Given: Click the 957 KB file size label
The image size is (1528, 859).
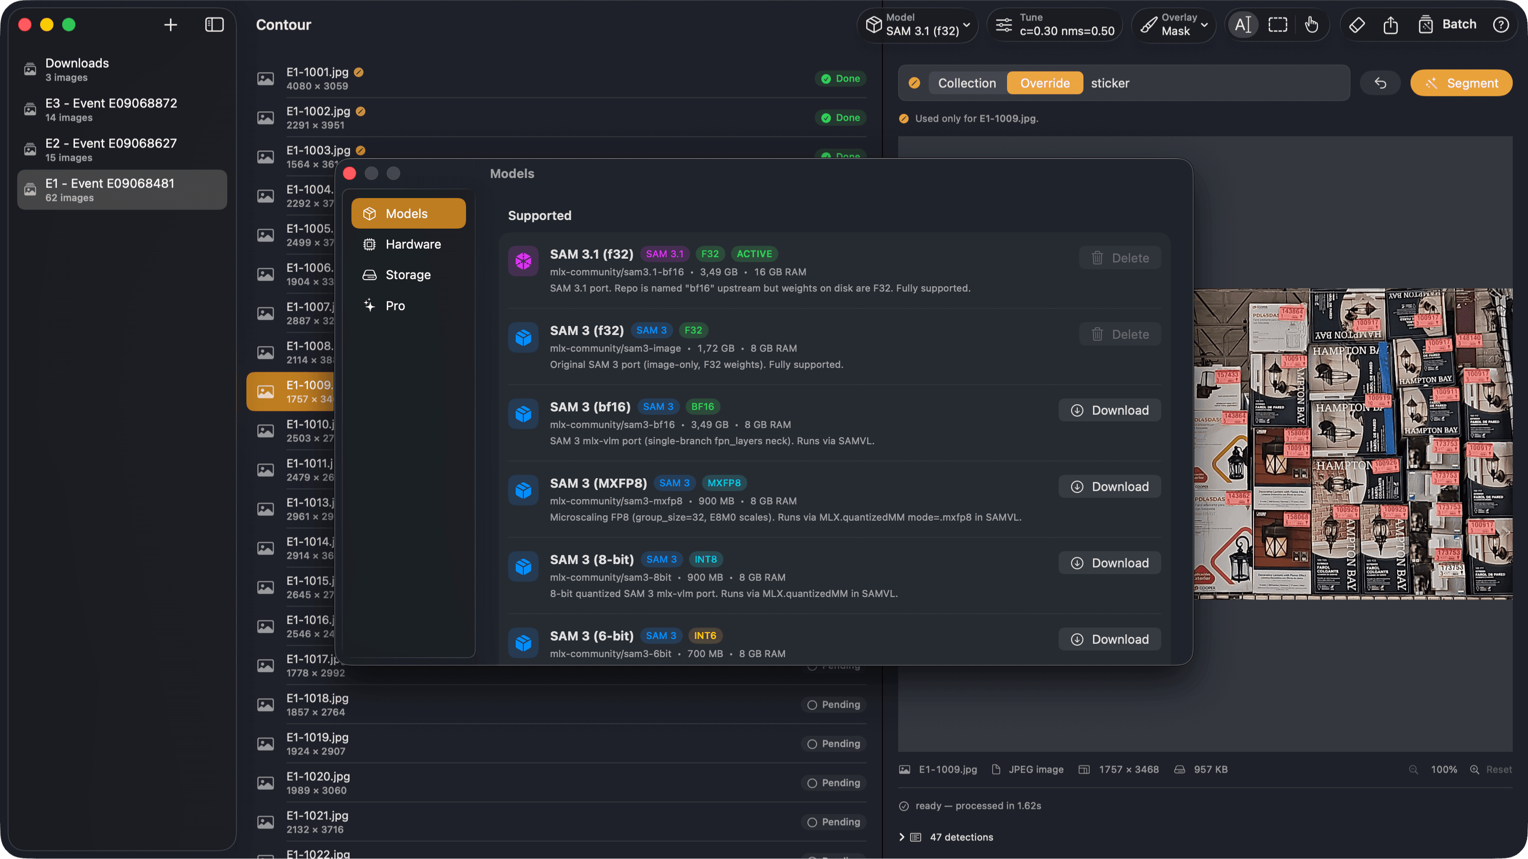Looking at the screenshot, I should coord(1210,769).
